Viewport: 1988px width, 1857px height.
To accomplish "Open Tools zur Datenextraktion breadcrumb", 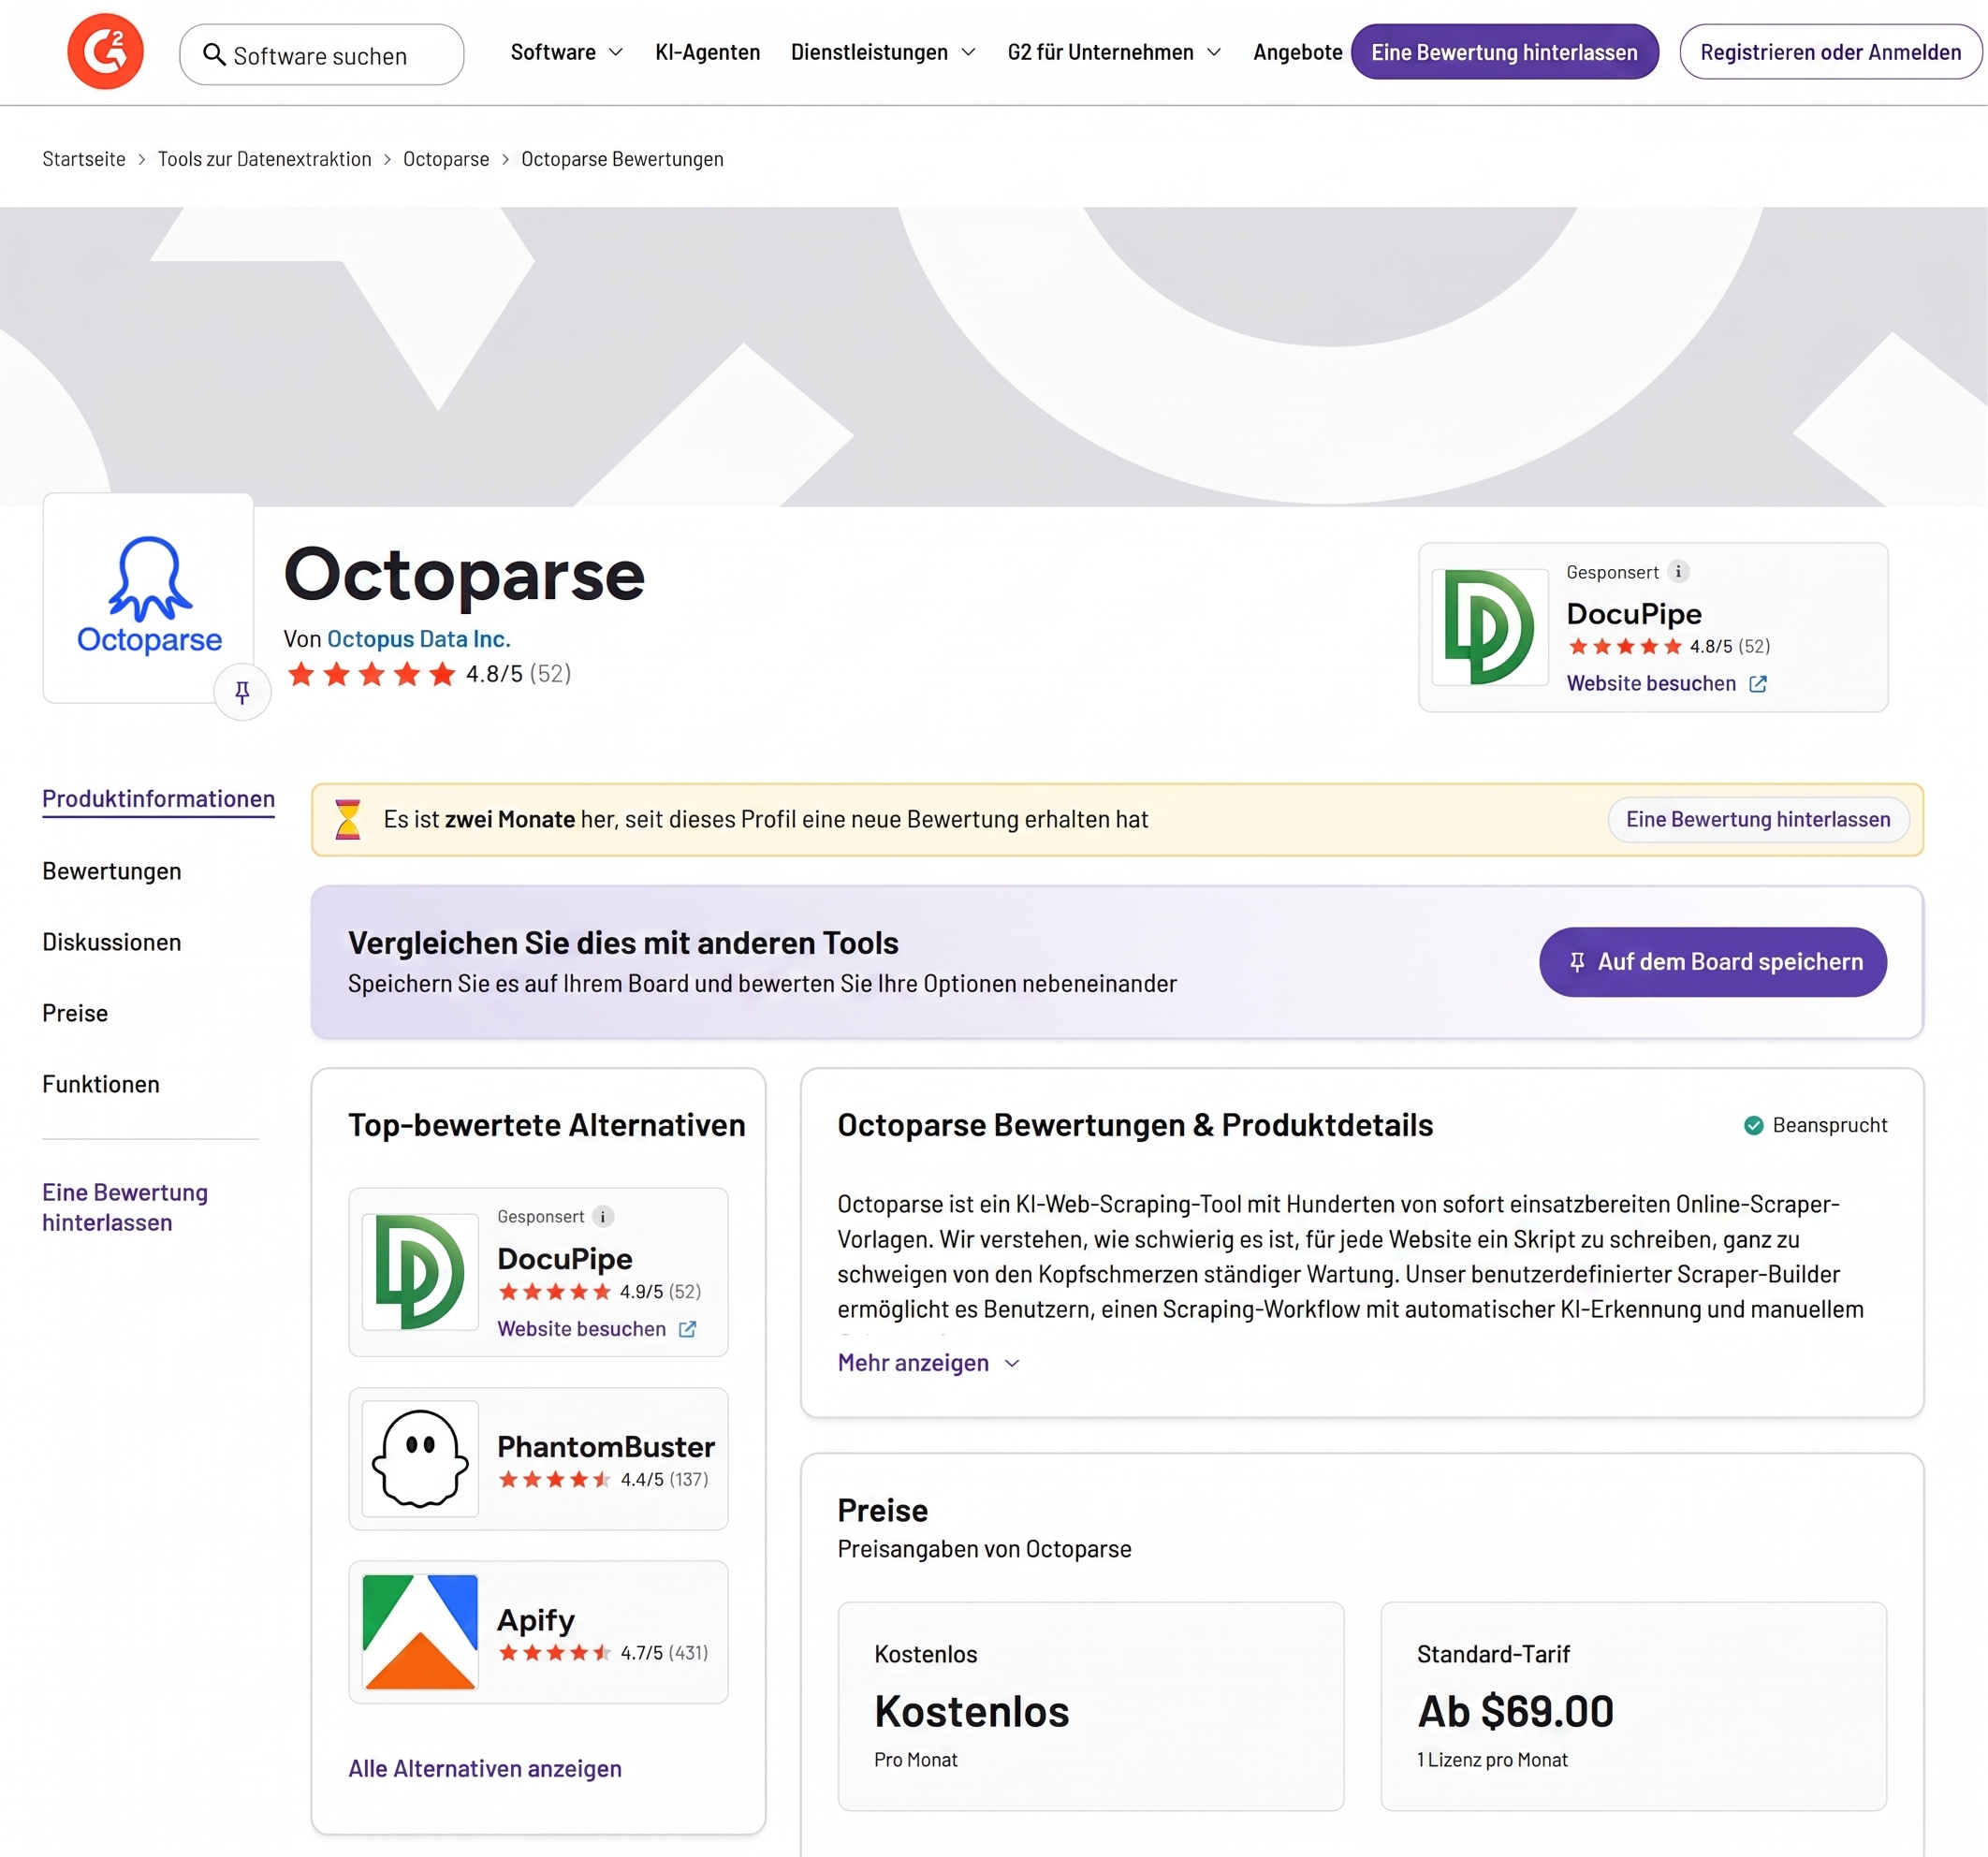I will pos(264,159).
